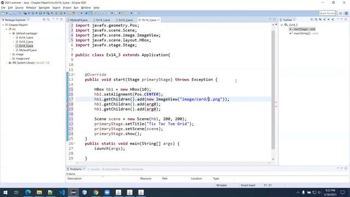Click the editor scrollbar down arrow

pos(273,159)
